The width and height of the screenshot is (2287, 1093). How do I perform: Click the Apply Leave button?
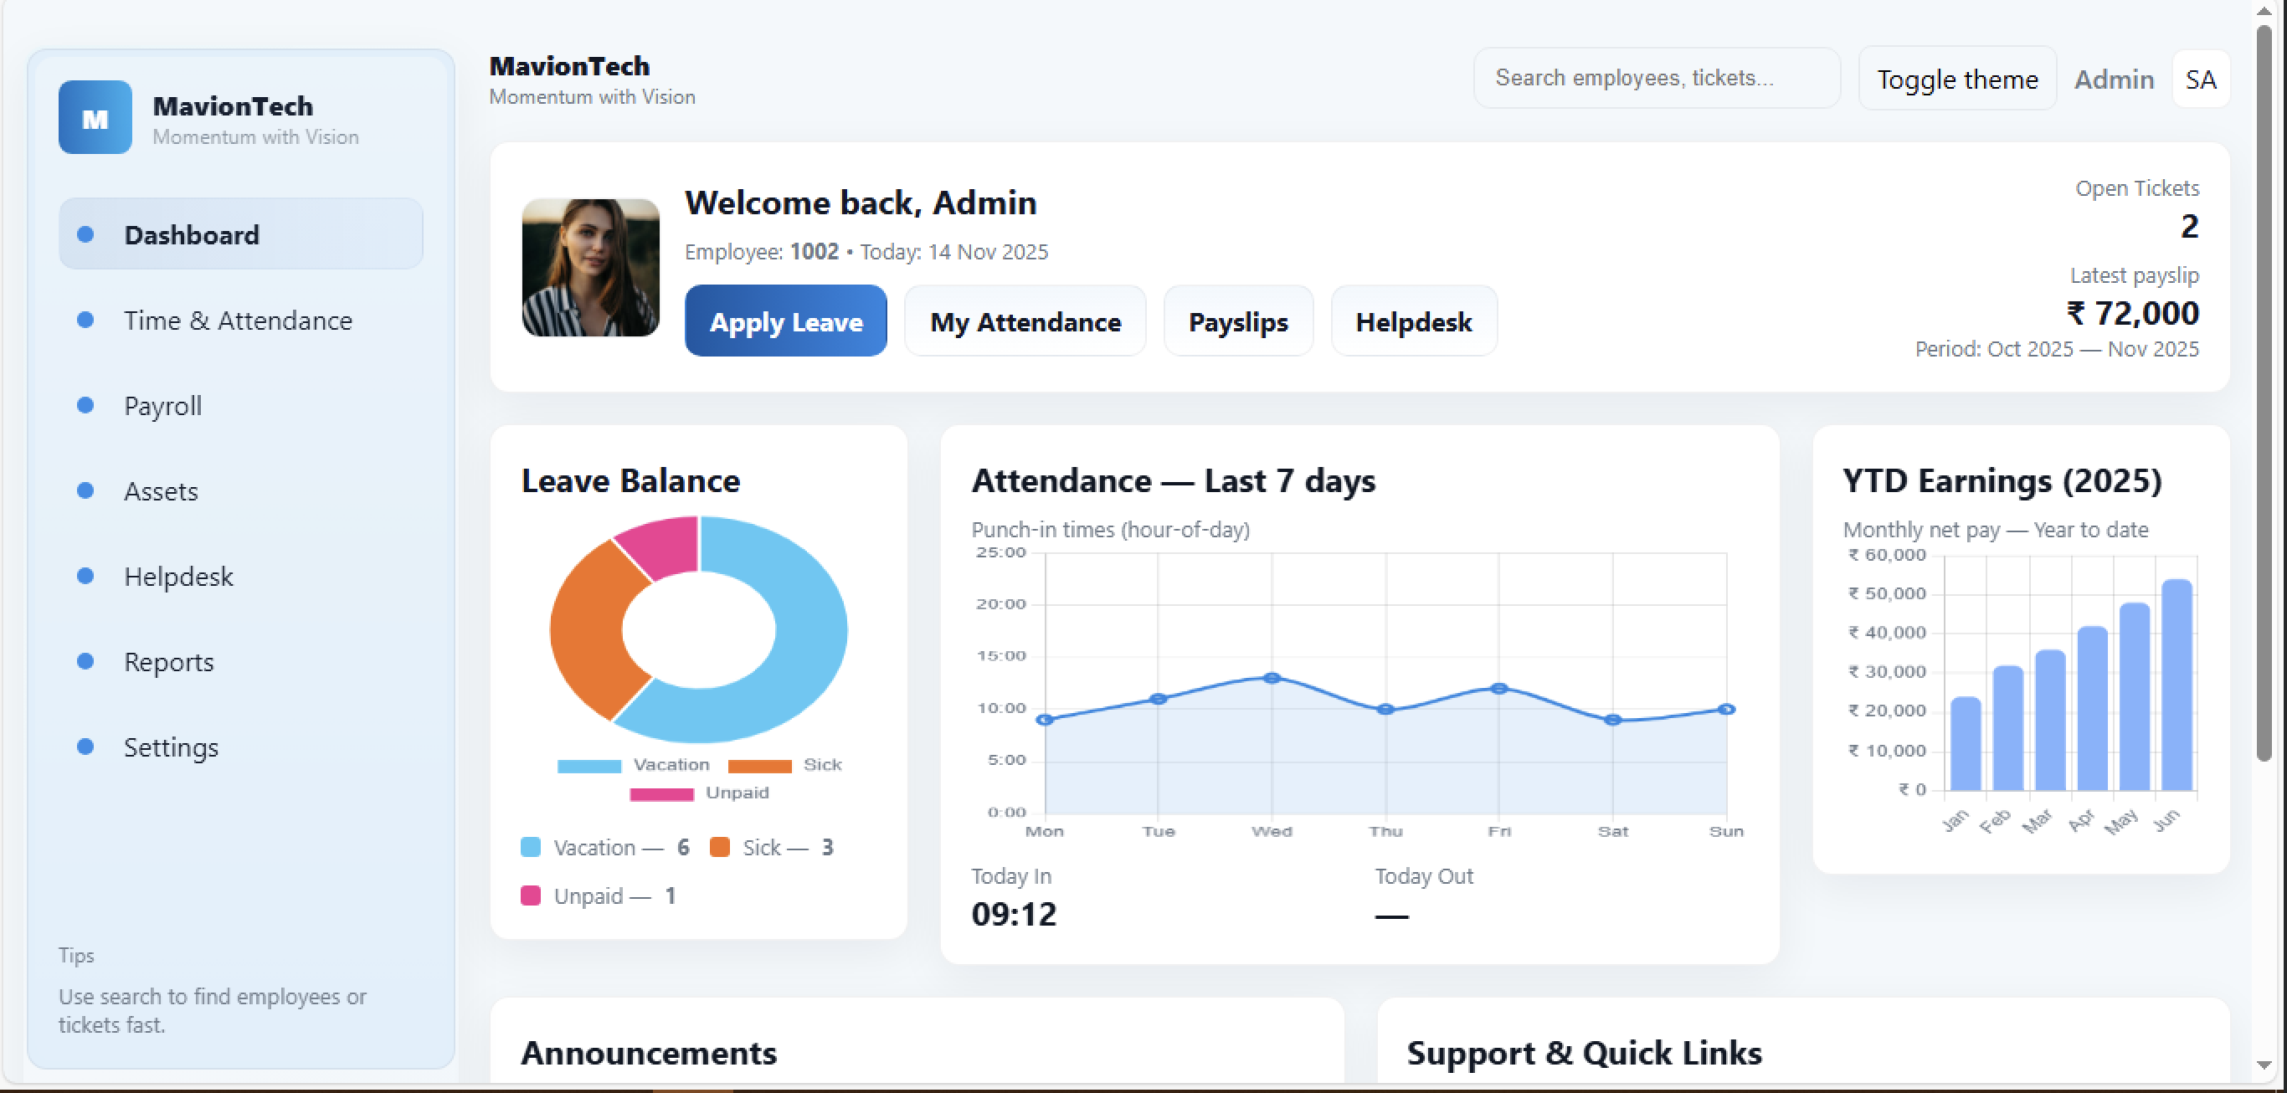pyautogui.click(x=786, y=321)
